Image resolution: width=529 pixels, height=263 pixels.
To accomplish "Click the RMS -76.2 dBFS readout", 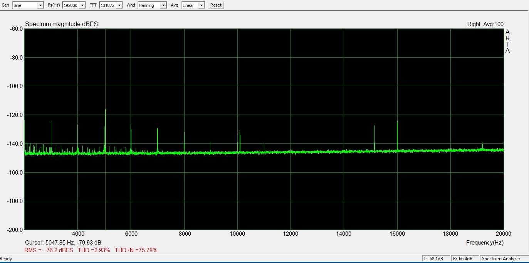I will click(49, 250).
